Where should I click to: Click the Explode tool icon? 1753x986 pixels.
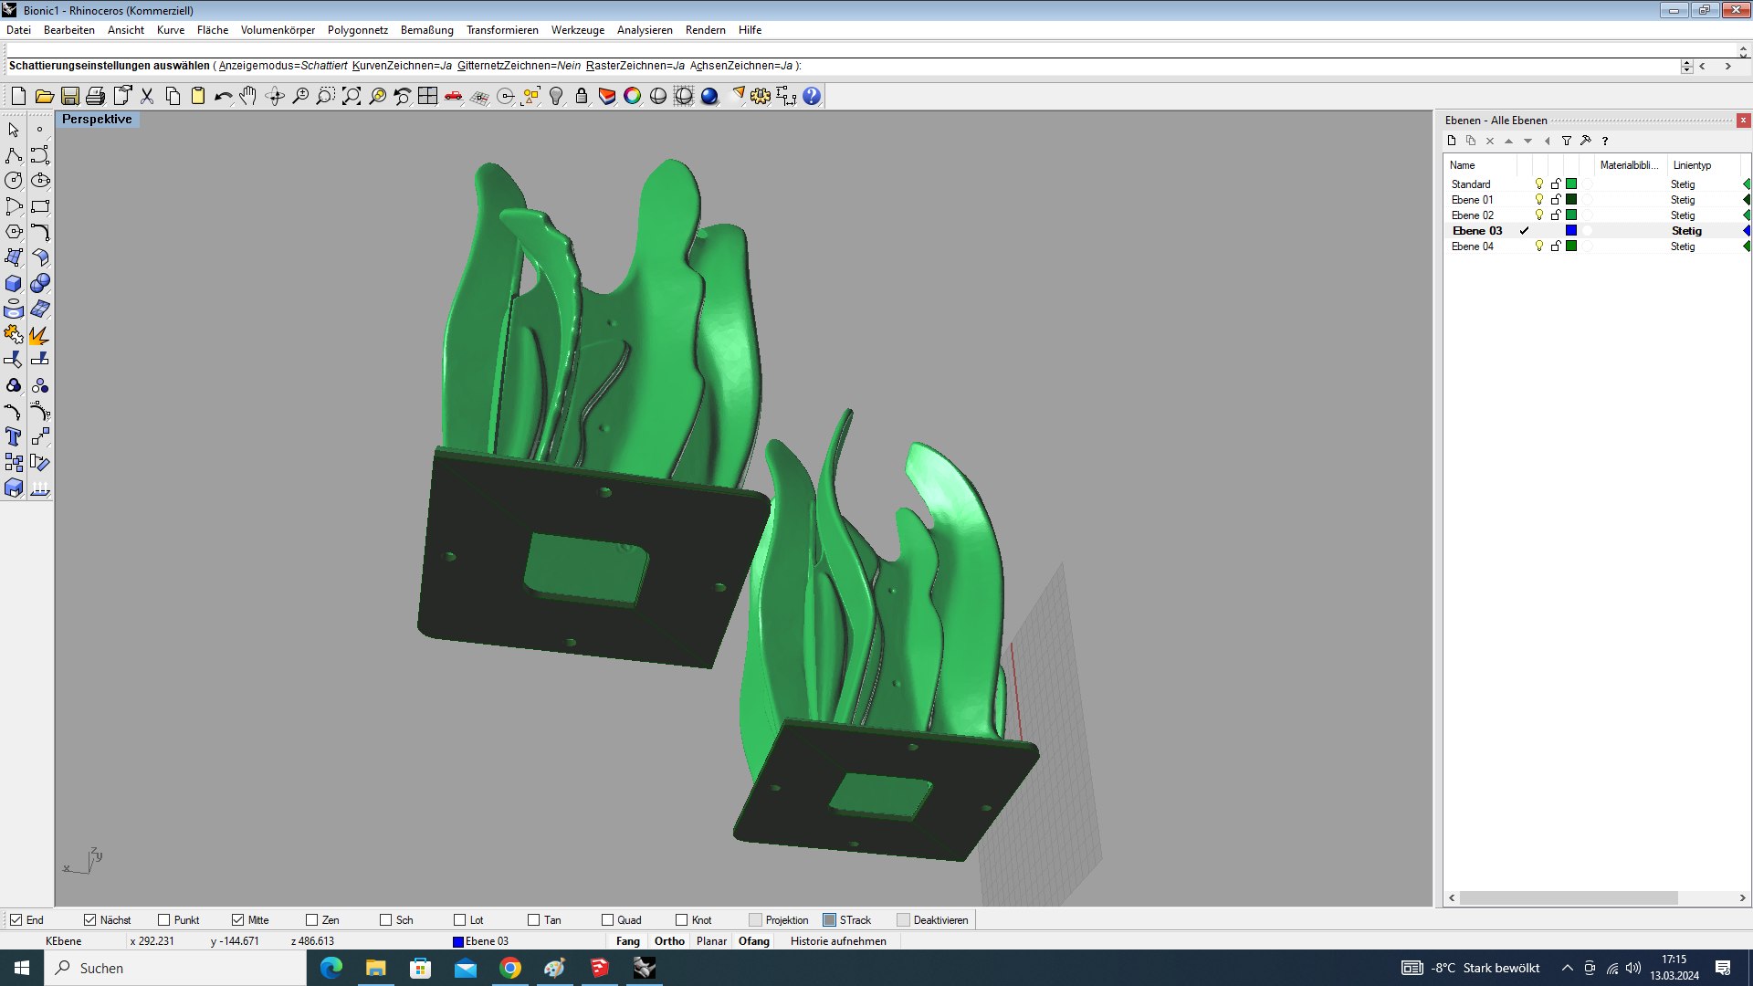(40, 334)
